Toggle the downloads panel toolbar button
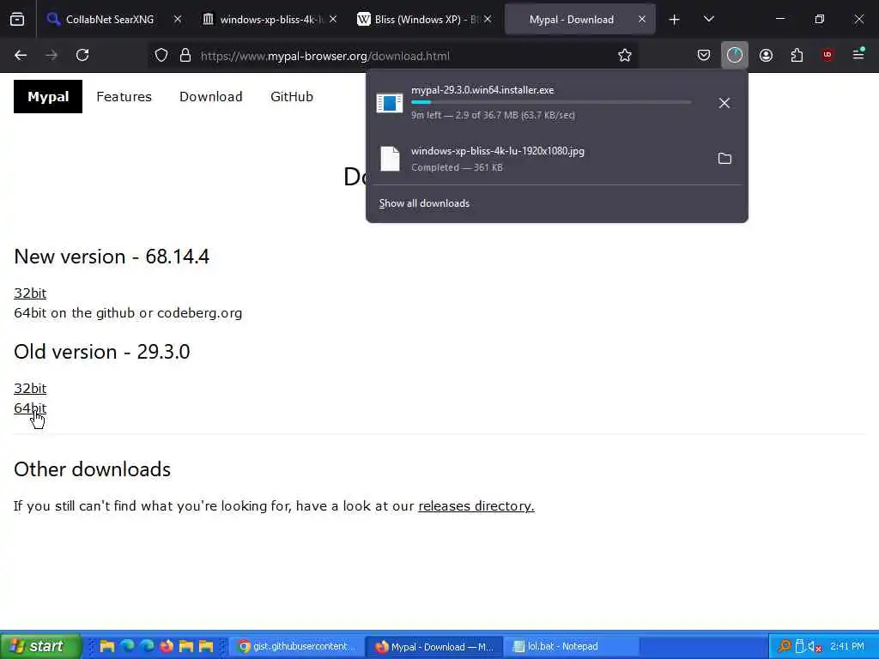Viewport: 879px width, 659px height. pyautogui.click(x=735, y=55)
